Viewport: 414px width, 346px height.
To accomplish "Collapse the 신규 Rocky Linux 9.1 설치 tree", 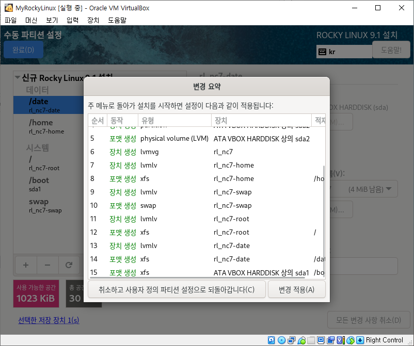I will pos(18,77).
